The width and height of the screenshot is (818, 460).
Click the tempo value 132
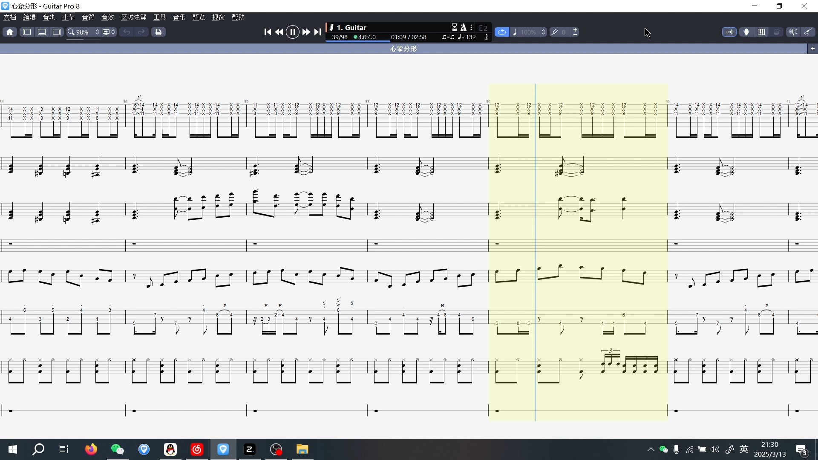pyautogui.click(x=467, y=37)
